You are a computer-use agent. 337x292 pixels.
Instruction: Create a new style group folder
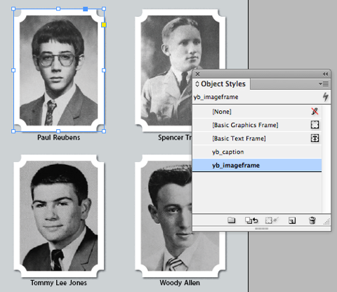231,220
